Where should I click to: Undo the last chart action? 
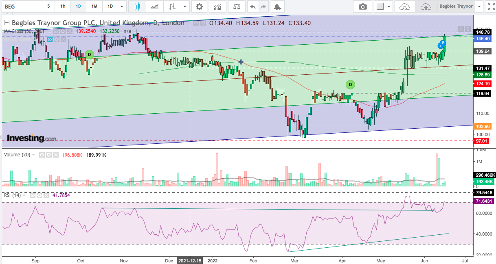pyautogui.click(x=252, y=6)
